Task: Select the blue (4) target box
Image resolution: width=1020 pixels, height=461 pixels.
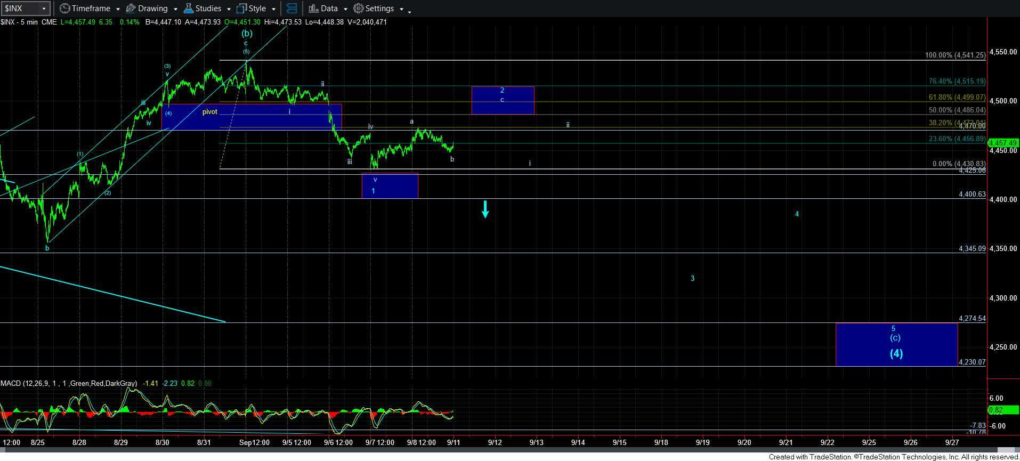Action: (896, 344)
